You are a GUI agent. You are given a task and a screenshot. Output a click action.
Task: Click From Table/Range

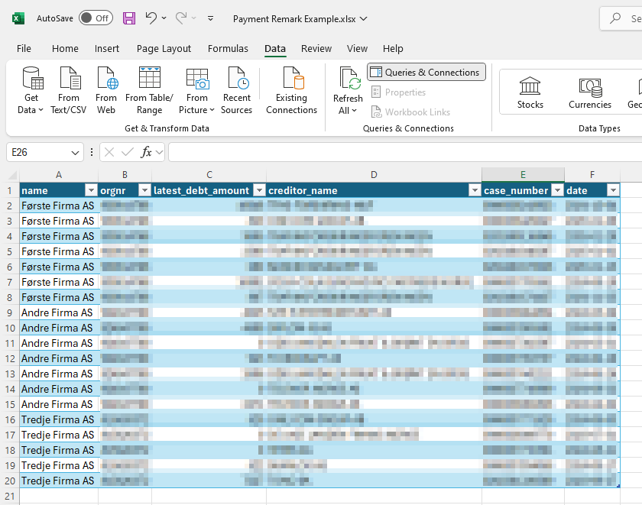(x=150, y=90)
